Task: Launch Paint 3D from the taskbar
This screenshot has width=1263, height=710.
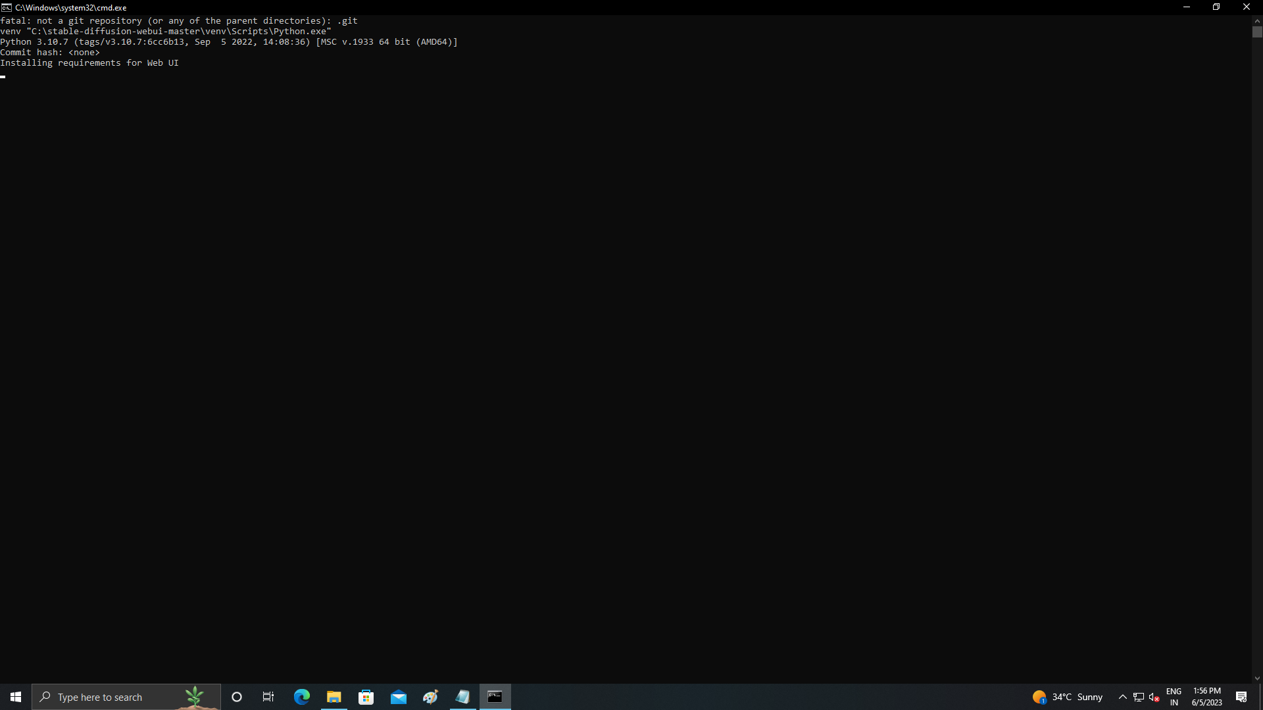Action: (430, 697)
